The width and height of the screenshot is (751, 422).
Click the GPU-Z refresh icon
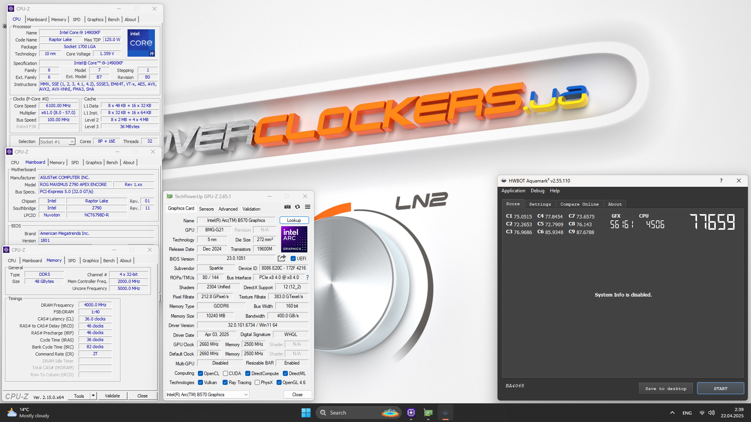298,207
